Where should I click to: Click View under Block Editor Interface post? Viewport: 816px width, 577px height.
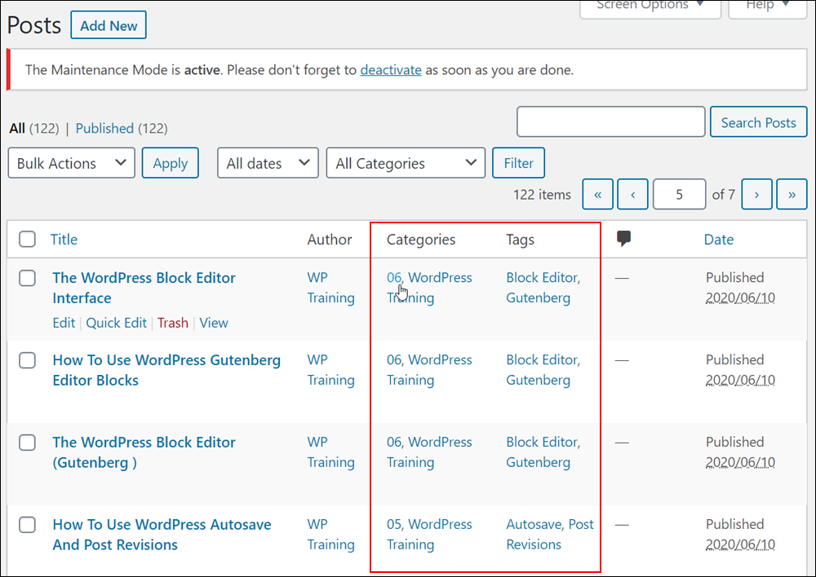point(213,323)
